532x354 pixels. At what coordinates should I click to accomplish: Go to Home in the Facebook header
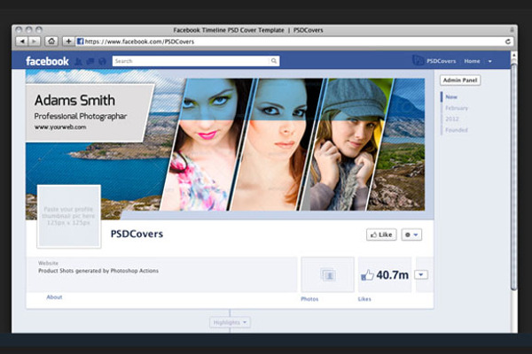pos(472,61)
